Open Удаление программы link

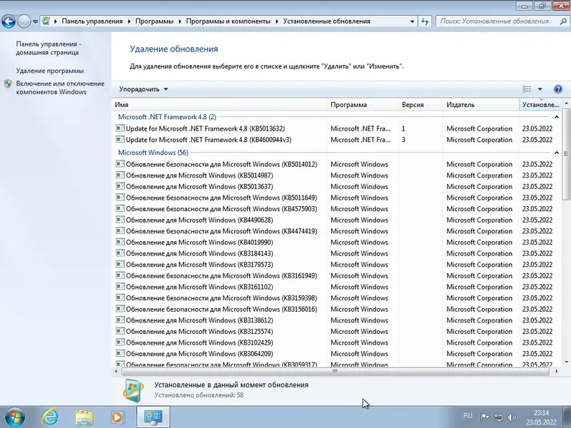(x=49, y=71)
